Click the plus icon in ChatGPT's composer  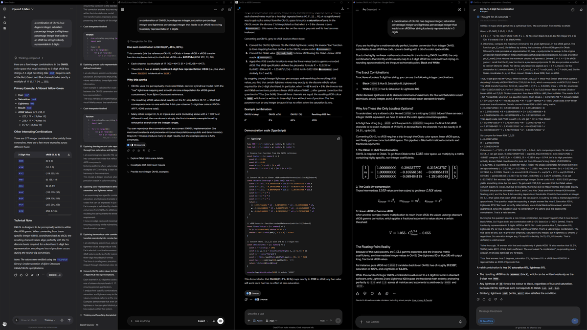point(248,321)
